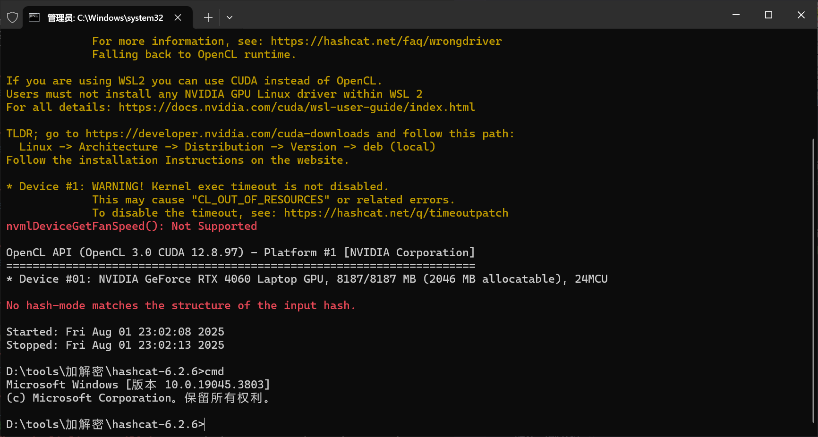The width and height of the screenshot is (818, 437).
Task: Click the command prompt icon in the tab
Action: pyautogui.click(x=34, y=17)
